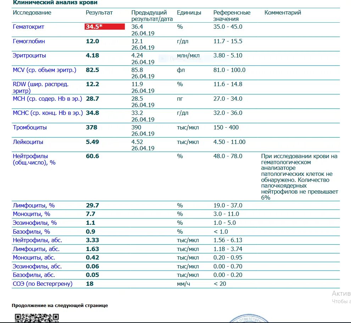351x323 pixels.
Task: Click the hemoglobin result value 12.0
Action: [93, 41]
